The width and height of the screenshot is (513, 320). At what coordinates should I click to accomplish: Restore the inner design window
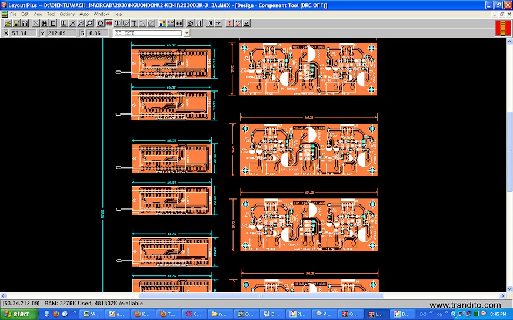coord(502,14)
